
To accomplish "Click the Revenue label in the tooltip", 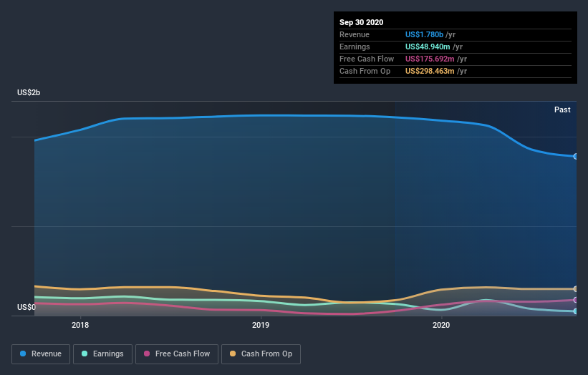I will (355, 34).
